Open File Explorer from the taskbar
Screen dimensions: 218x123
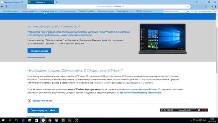[30, 120]
